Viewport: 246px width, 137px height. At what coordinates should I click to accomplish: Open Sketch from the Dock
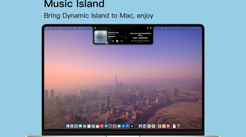pyautogui.click(x=164, y=126)
